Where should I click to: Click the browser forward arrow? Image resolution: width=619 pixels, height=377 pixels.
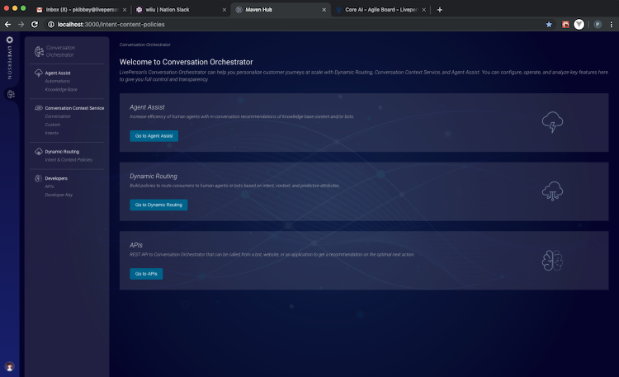click(x=21, y=25)
